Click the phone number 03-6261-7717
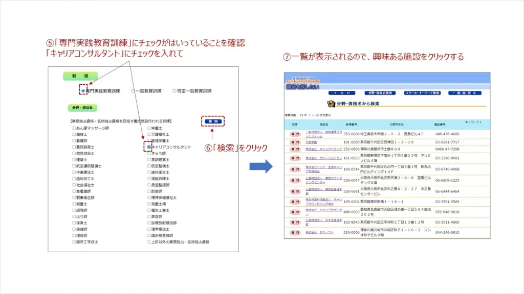 coord(447,142)
